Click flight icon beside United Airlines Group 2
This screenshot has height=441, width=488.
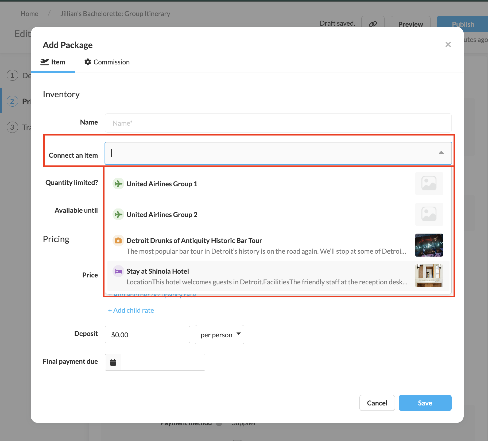(118, 214)
